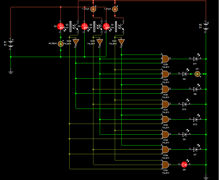Click the D9 label text
The image size is (219, 180).
(x=184, y=170)
